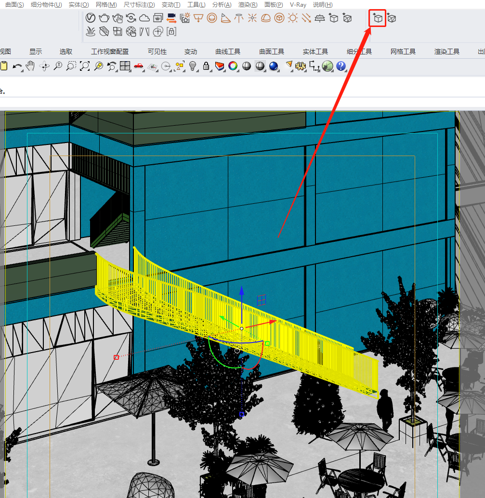Click the blue help question-mark icon

(x=341, y=66)
